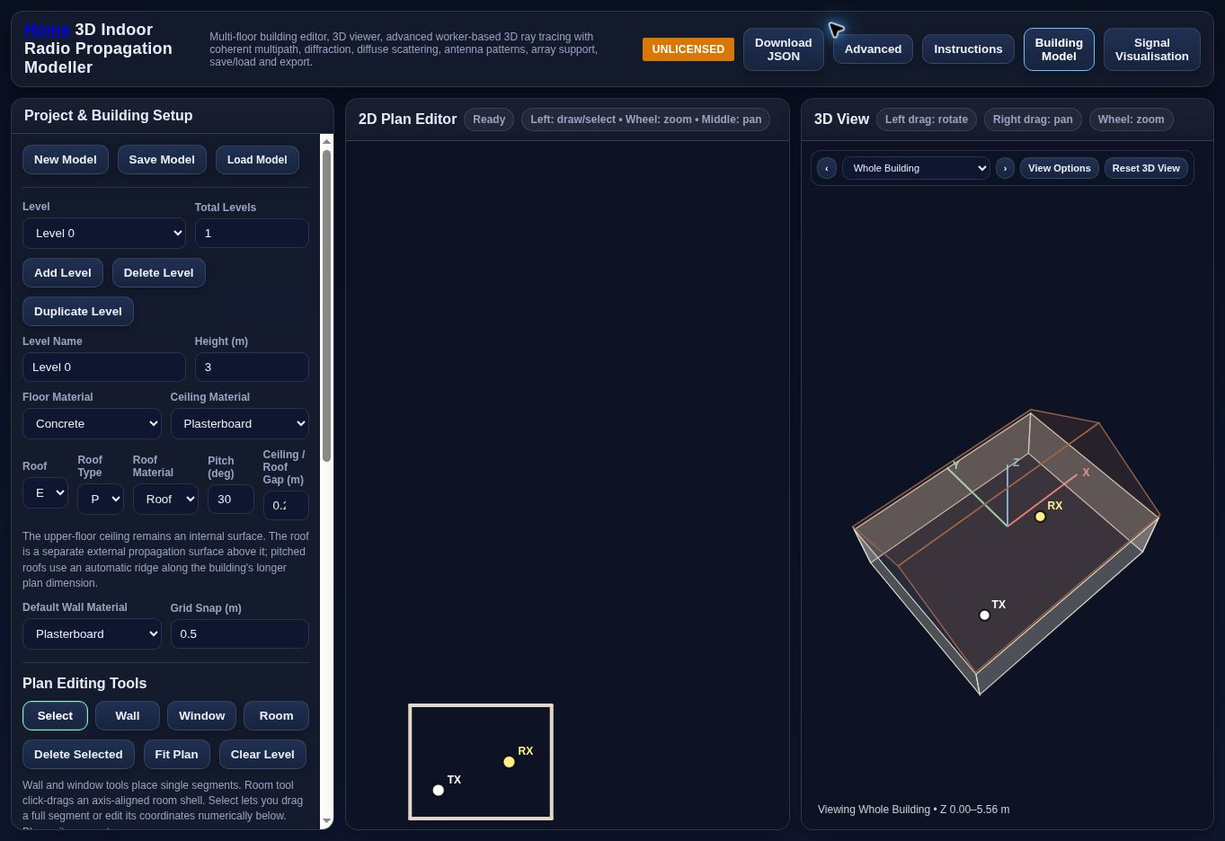Switch to the Building Model tab
This screenshot has height=841, width=1225.
(x=1059, y=49)
